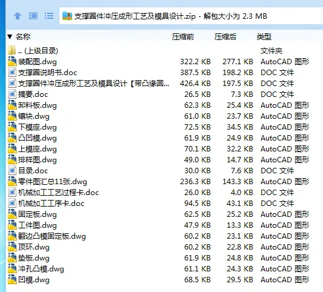The width and height of the screenshot is (323, 292).
Task: Sort by 类型 column header
Action: coord(264,37)
